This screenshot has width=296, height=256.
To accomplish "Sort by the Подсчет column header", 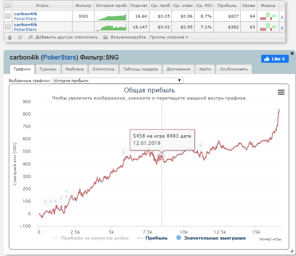I will (x=139, y=6).
